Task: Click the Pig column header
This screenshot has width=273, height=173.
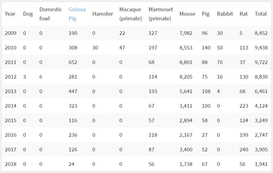Action: 206,14
